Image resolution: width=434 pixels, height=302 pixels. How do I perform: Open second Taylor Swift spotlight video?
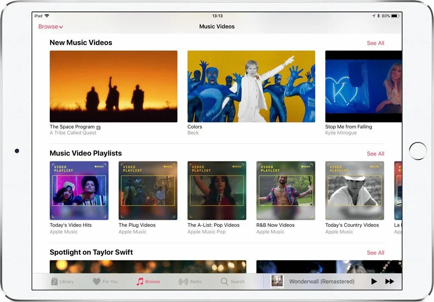coord(329,267)
